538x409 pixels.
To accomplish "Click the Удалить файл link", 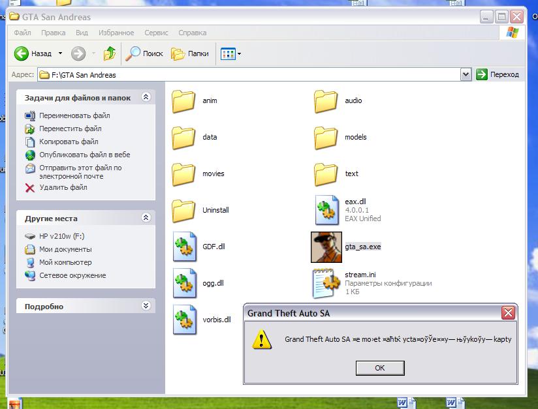I will (x=63, y=187).
